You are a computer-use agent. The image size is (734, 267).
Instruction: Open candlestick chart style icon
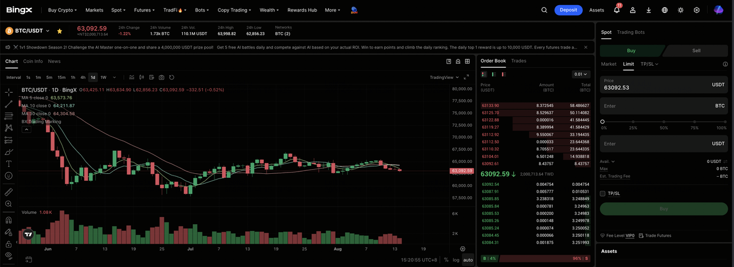point(142,77)
